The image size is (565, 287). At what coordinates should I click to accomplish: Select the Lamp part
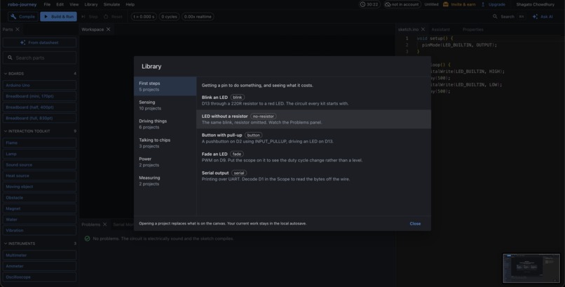[40, 154]
